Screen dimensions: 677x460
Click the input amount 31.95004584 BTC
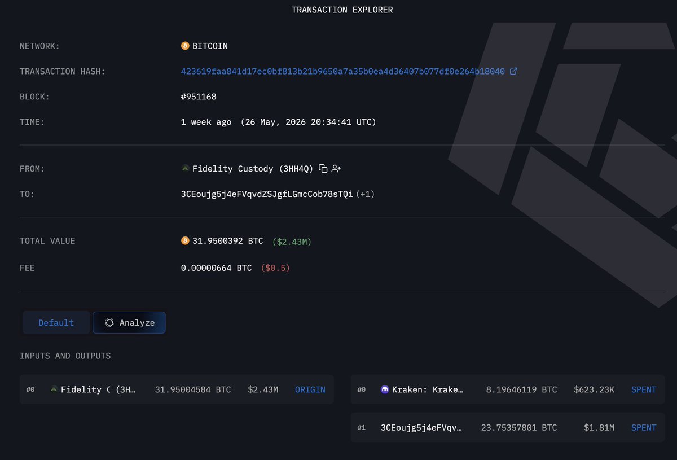(193, 389)
